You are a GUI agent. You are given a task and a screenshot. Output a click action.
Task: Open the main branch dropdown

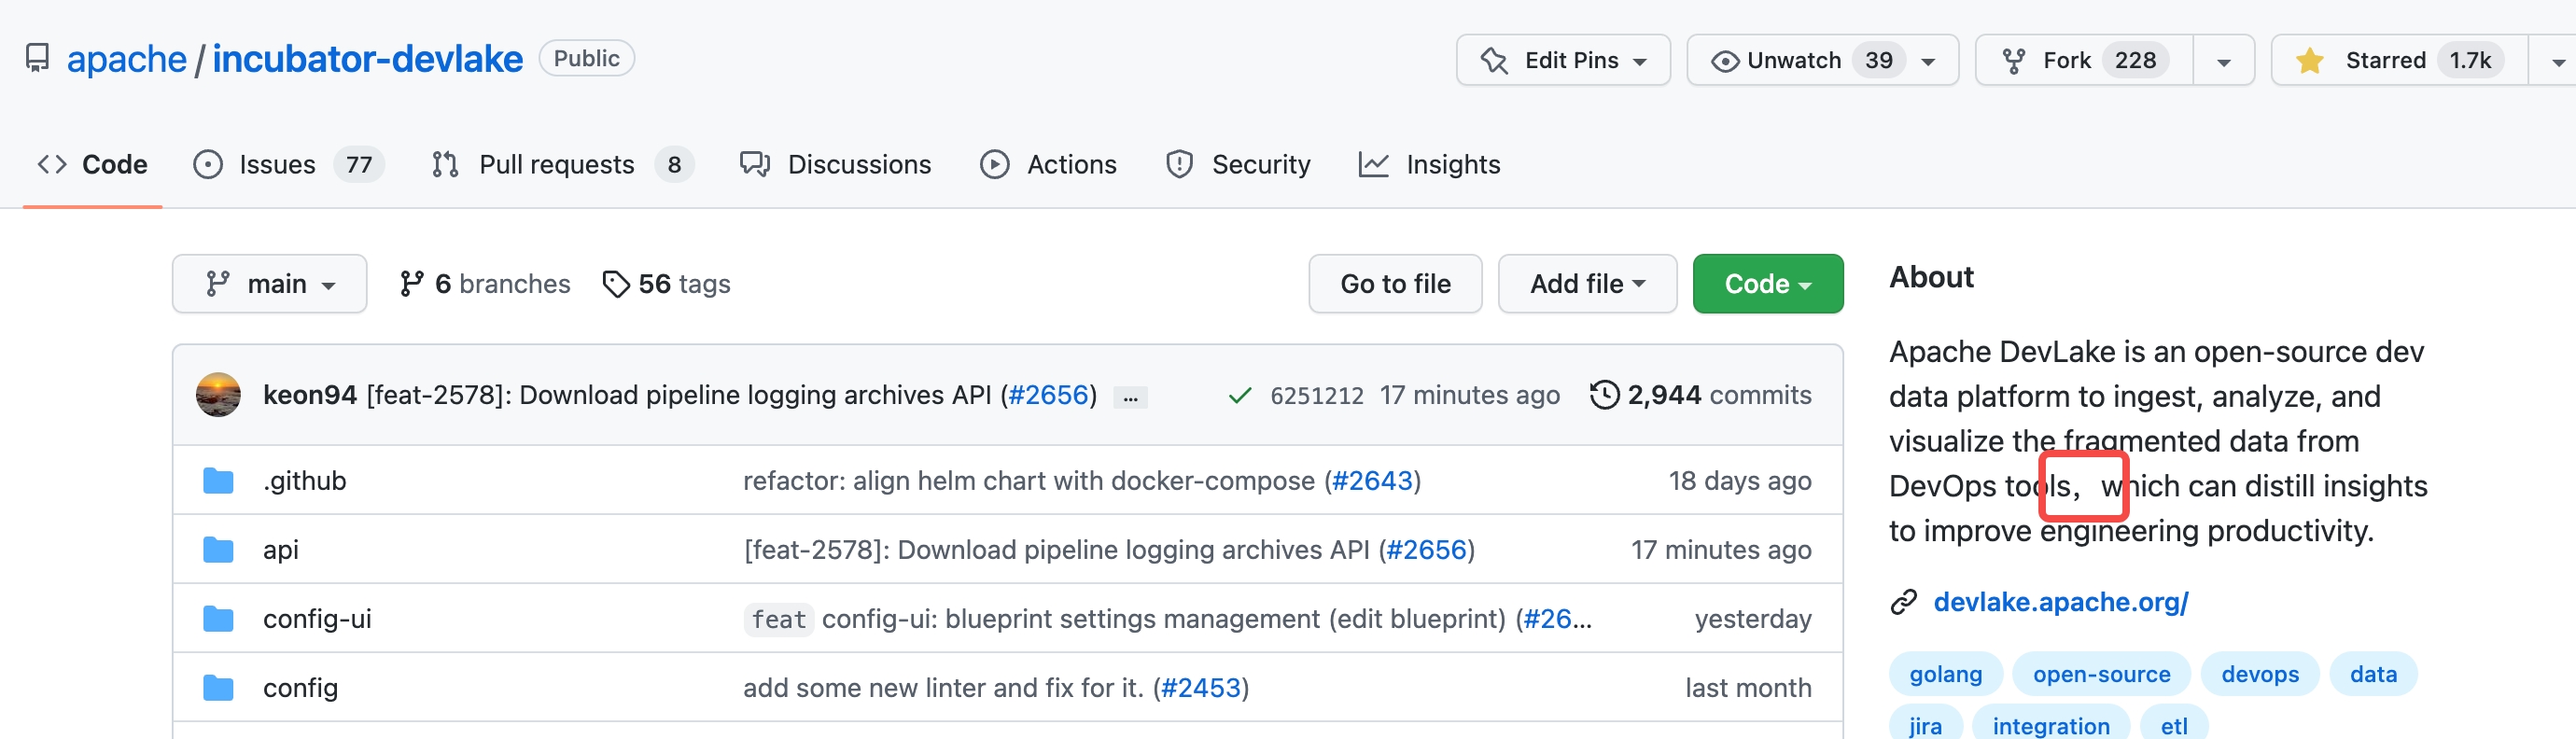coord(269,284)
